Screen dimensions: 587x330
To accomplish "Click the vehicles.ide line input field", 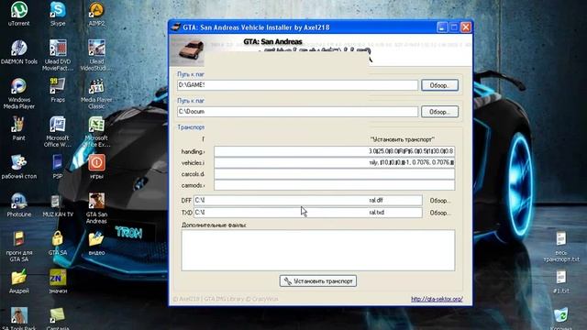I will pyautogui.click(x=334, y=162).
